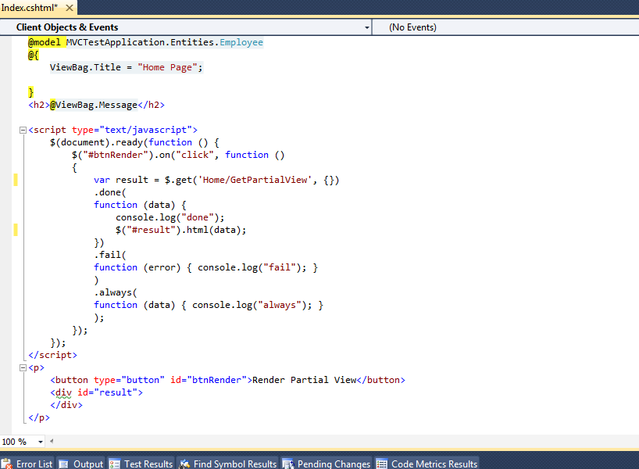This screenshot has width=639, height=469.
Task: Click the ViewBag.Title assignment
Action: click(x=127, y=67)
